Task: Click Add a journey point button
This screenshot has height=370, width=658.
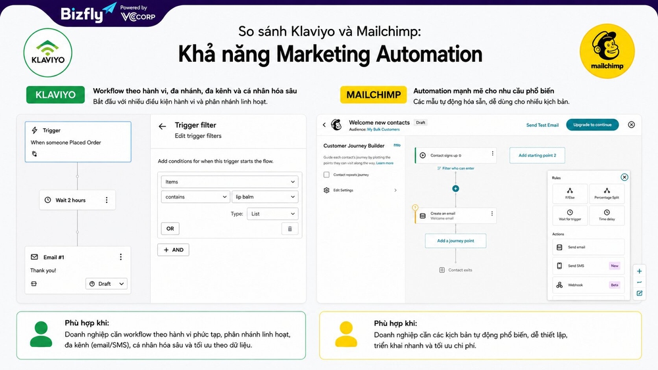Action: coord(455,241)
